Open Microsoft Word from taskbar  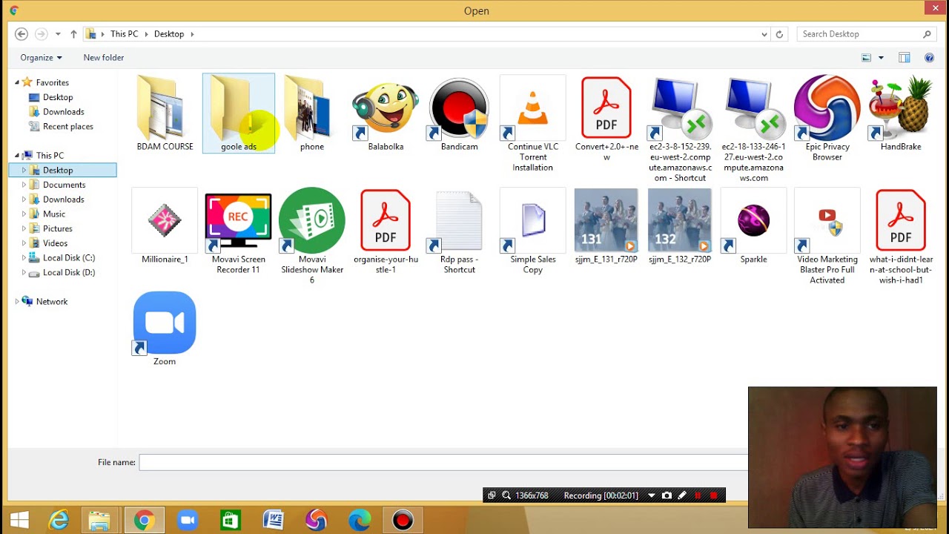click(x=274, y=521)
